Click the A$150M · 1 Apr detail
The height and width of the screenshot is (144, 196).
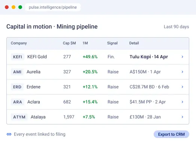145,72
